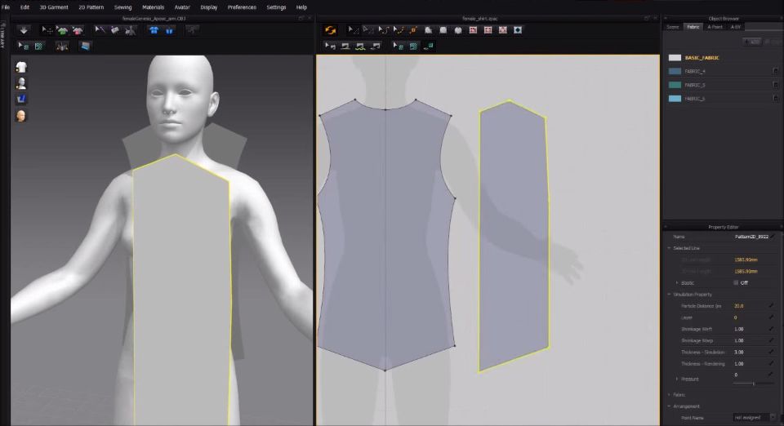
Task: Open the 2D Pattern menu
Action: tap(91, 7)
